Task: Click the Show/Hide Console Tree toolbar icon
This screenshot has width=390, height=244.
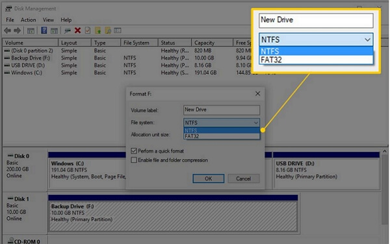Action: click(31, 30)
